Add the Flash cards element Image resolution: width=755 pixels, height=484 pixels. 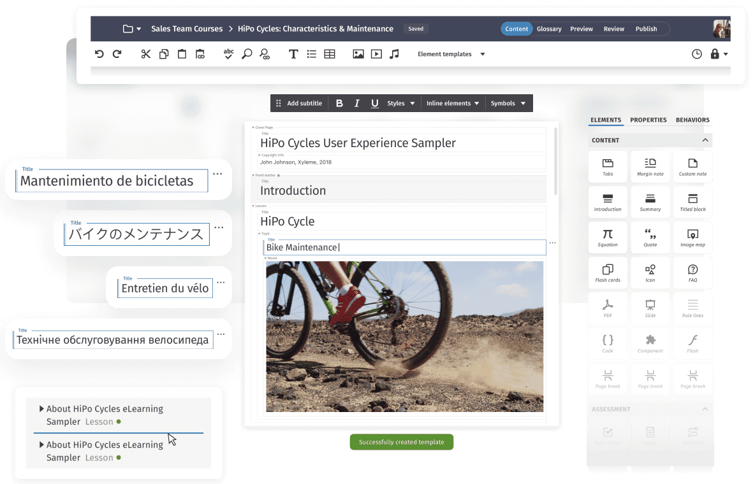608,273
